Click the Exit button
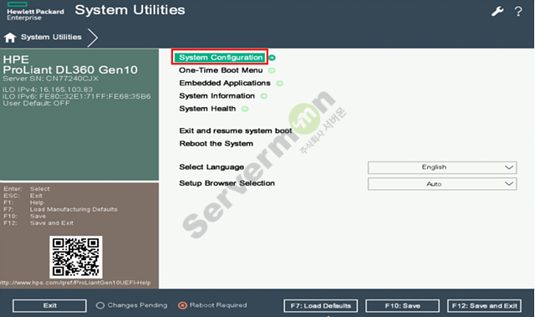 click(x=49, y=305)
